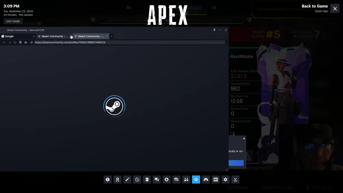Minimize the overlay browser window
Viewport: 343px width, 193px height.
[x=220, y=30]
